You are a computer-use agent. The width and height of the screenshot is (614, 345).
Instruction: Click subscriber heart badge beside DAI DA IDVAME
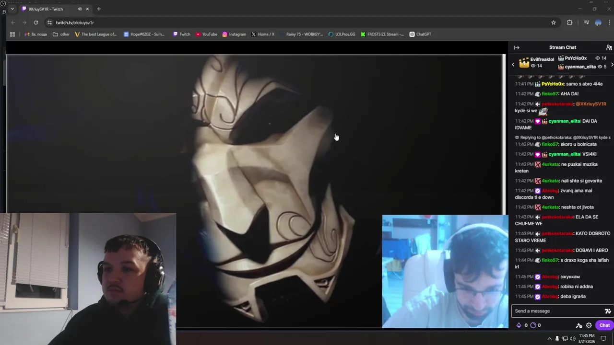coord(538,121)
